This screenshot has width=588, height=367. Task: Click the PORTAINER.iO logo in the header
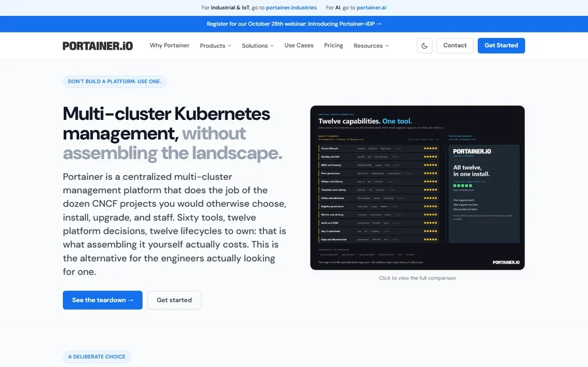[98, 46]
